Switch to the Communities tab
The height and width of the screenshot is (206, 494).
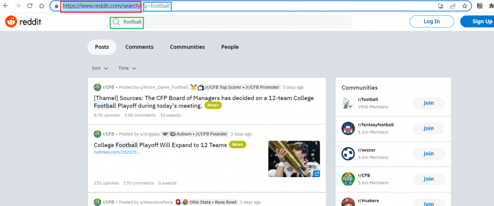pos(188,47)
